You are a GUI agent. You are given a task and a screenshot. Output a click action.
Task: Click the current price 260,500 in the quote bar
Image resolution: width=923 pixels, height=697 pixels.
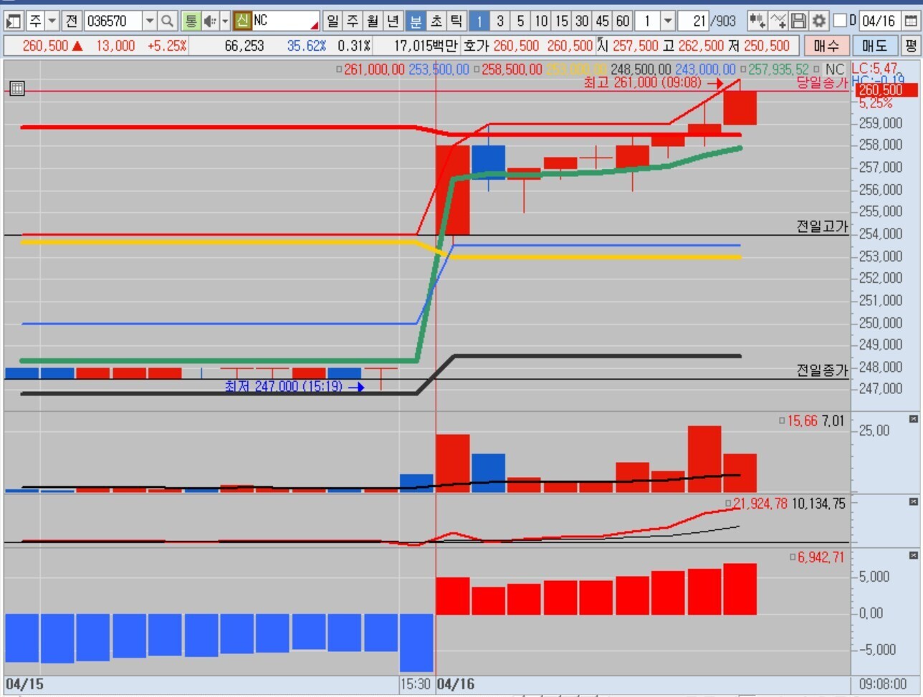[45, 46]
